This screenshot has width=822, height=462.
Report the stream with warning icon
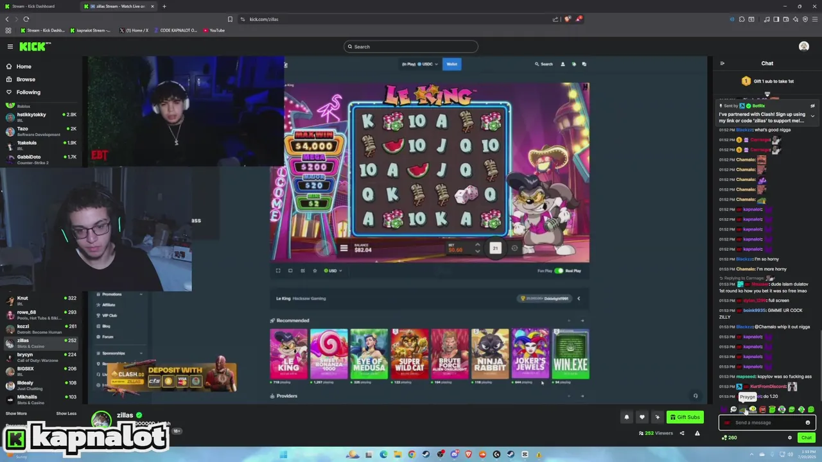point(697,433)
